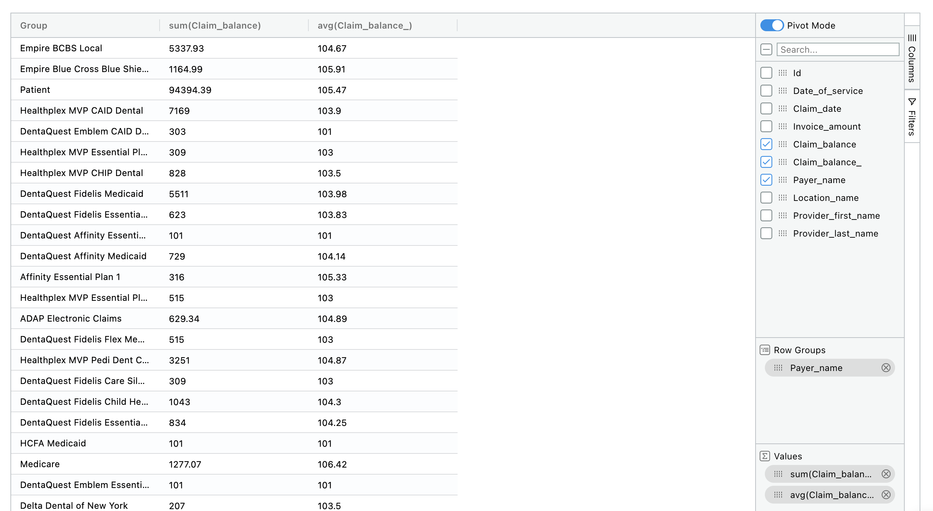Click drag handle icon next to Claim_date
This screenshot has width=933, height=511.
click(x=783, y=108)
